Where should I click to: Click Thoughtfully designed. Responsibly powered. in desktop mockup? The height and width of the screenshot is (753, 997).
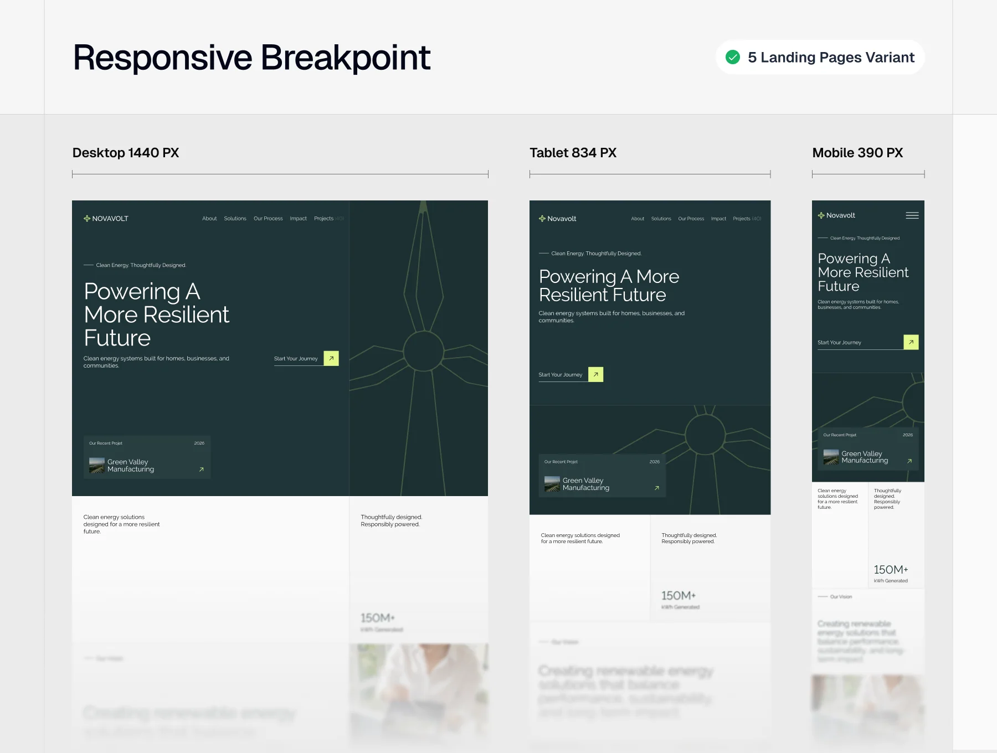(x=392, y=520)
